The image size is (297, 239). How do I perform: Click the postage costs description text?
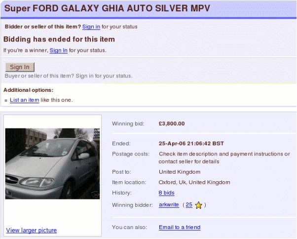point(224,158)
